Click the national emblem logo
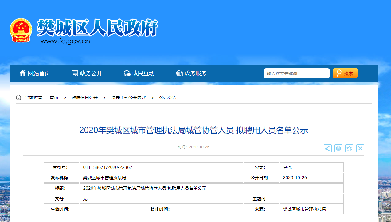391x222 pixels. coord(21,30)
